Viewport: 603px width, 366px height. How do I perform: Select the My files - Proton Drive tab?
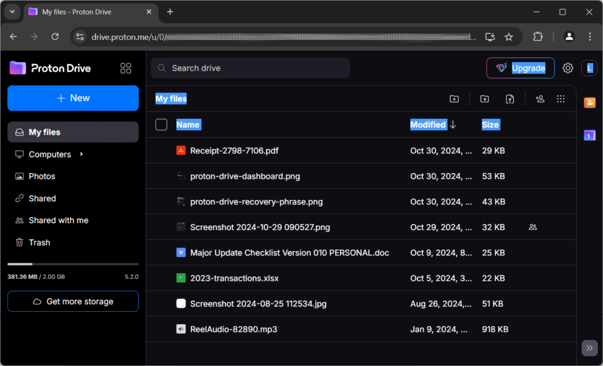91,12
